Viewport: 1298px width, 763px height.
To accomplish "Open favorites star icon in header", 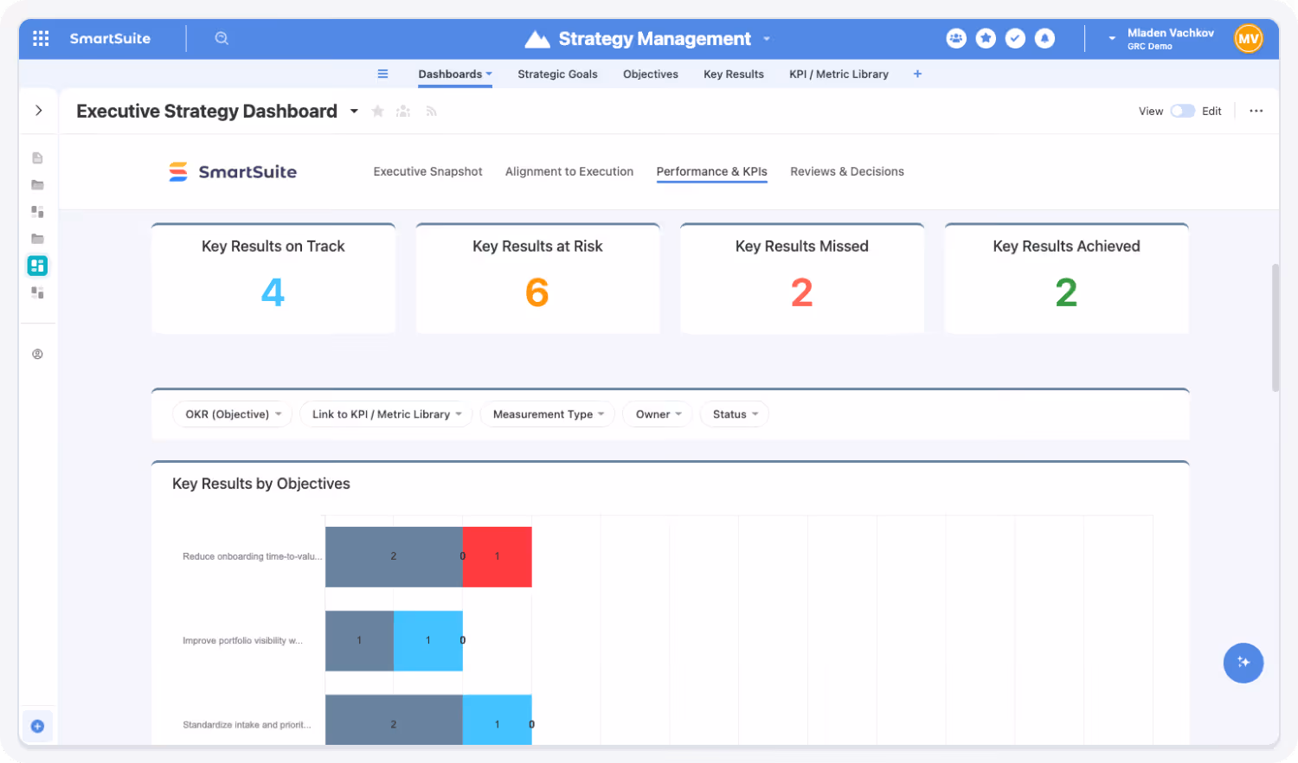I will pos(986,38).
